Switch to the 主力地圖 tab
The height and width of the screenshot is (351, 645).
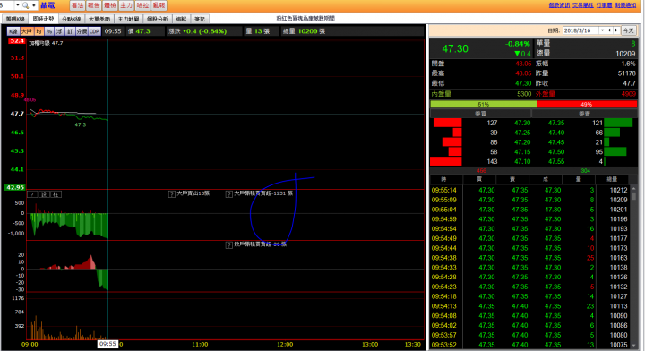(x=128, y=19)
